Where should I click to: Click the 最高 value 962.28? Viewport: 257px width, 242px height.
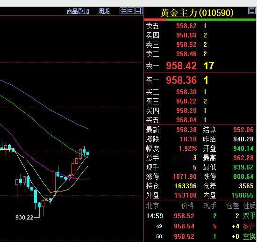click(243, 158)
